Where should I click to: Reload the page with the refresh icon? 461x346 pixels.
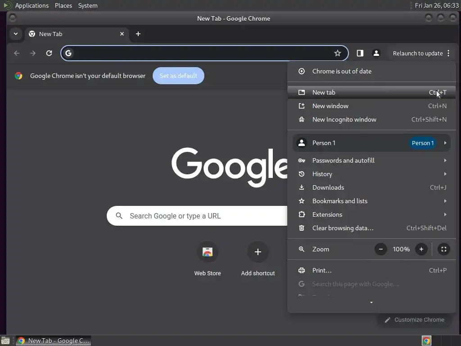click(x=49, y=53)
